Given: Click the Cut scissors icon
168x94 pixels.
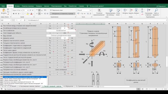Looking at the screenshot, I should (8, 10).
